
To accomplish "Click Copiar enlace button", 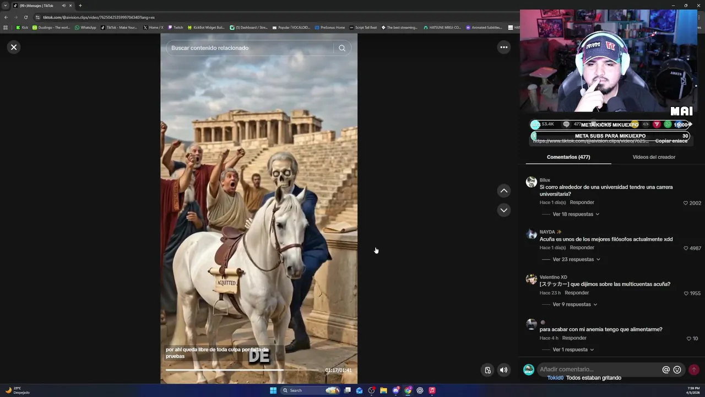I will (671, 141).
